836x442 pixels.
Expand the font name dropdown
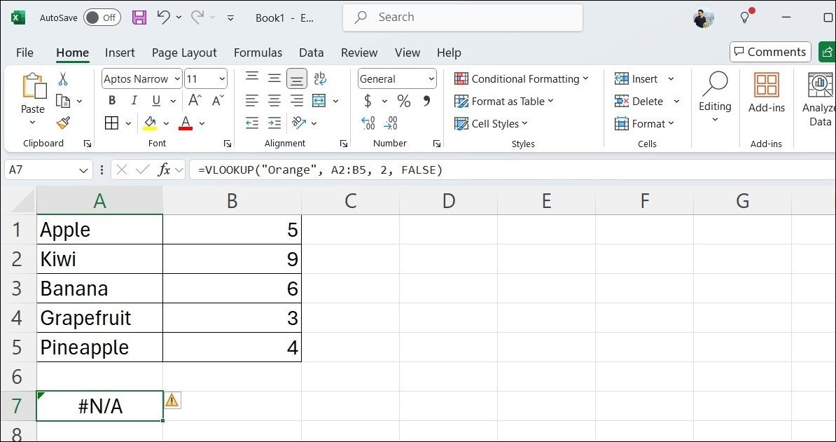(x=176, y=79)
